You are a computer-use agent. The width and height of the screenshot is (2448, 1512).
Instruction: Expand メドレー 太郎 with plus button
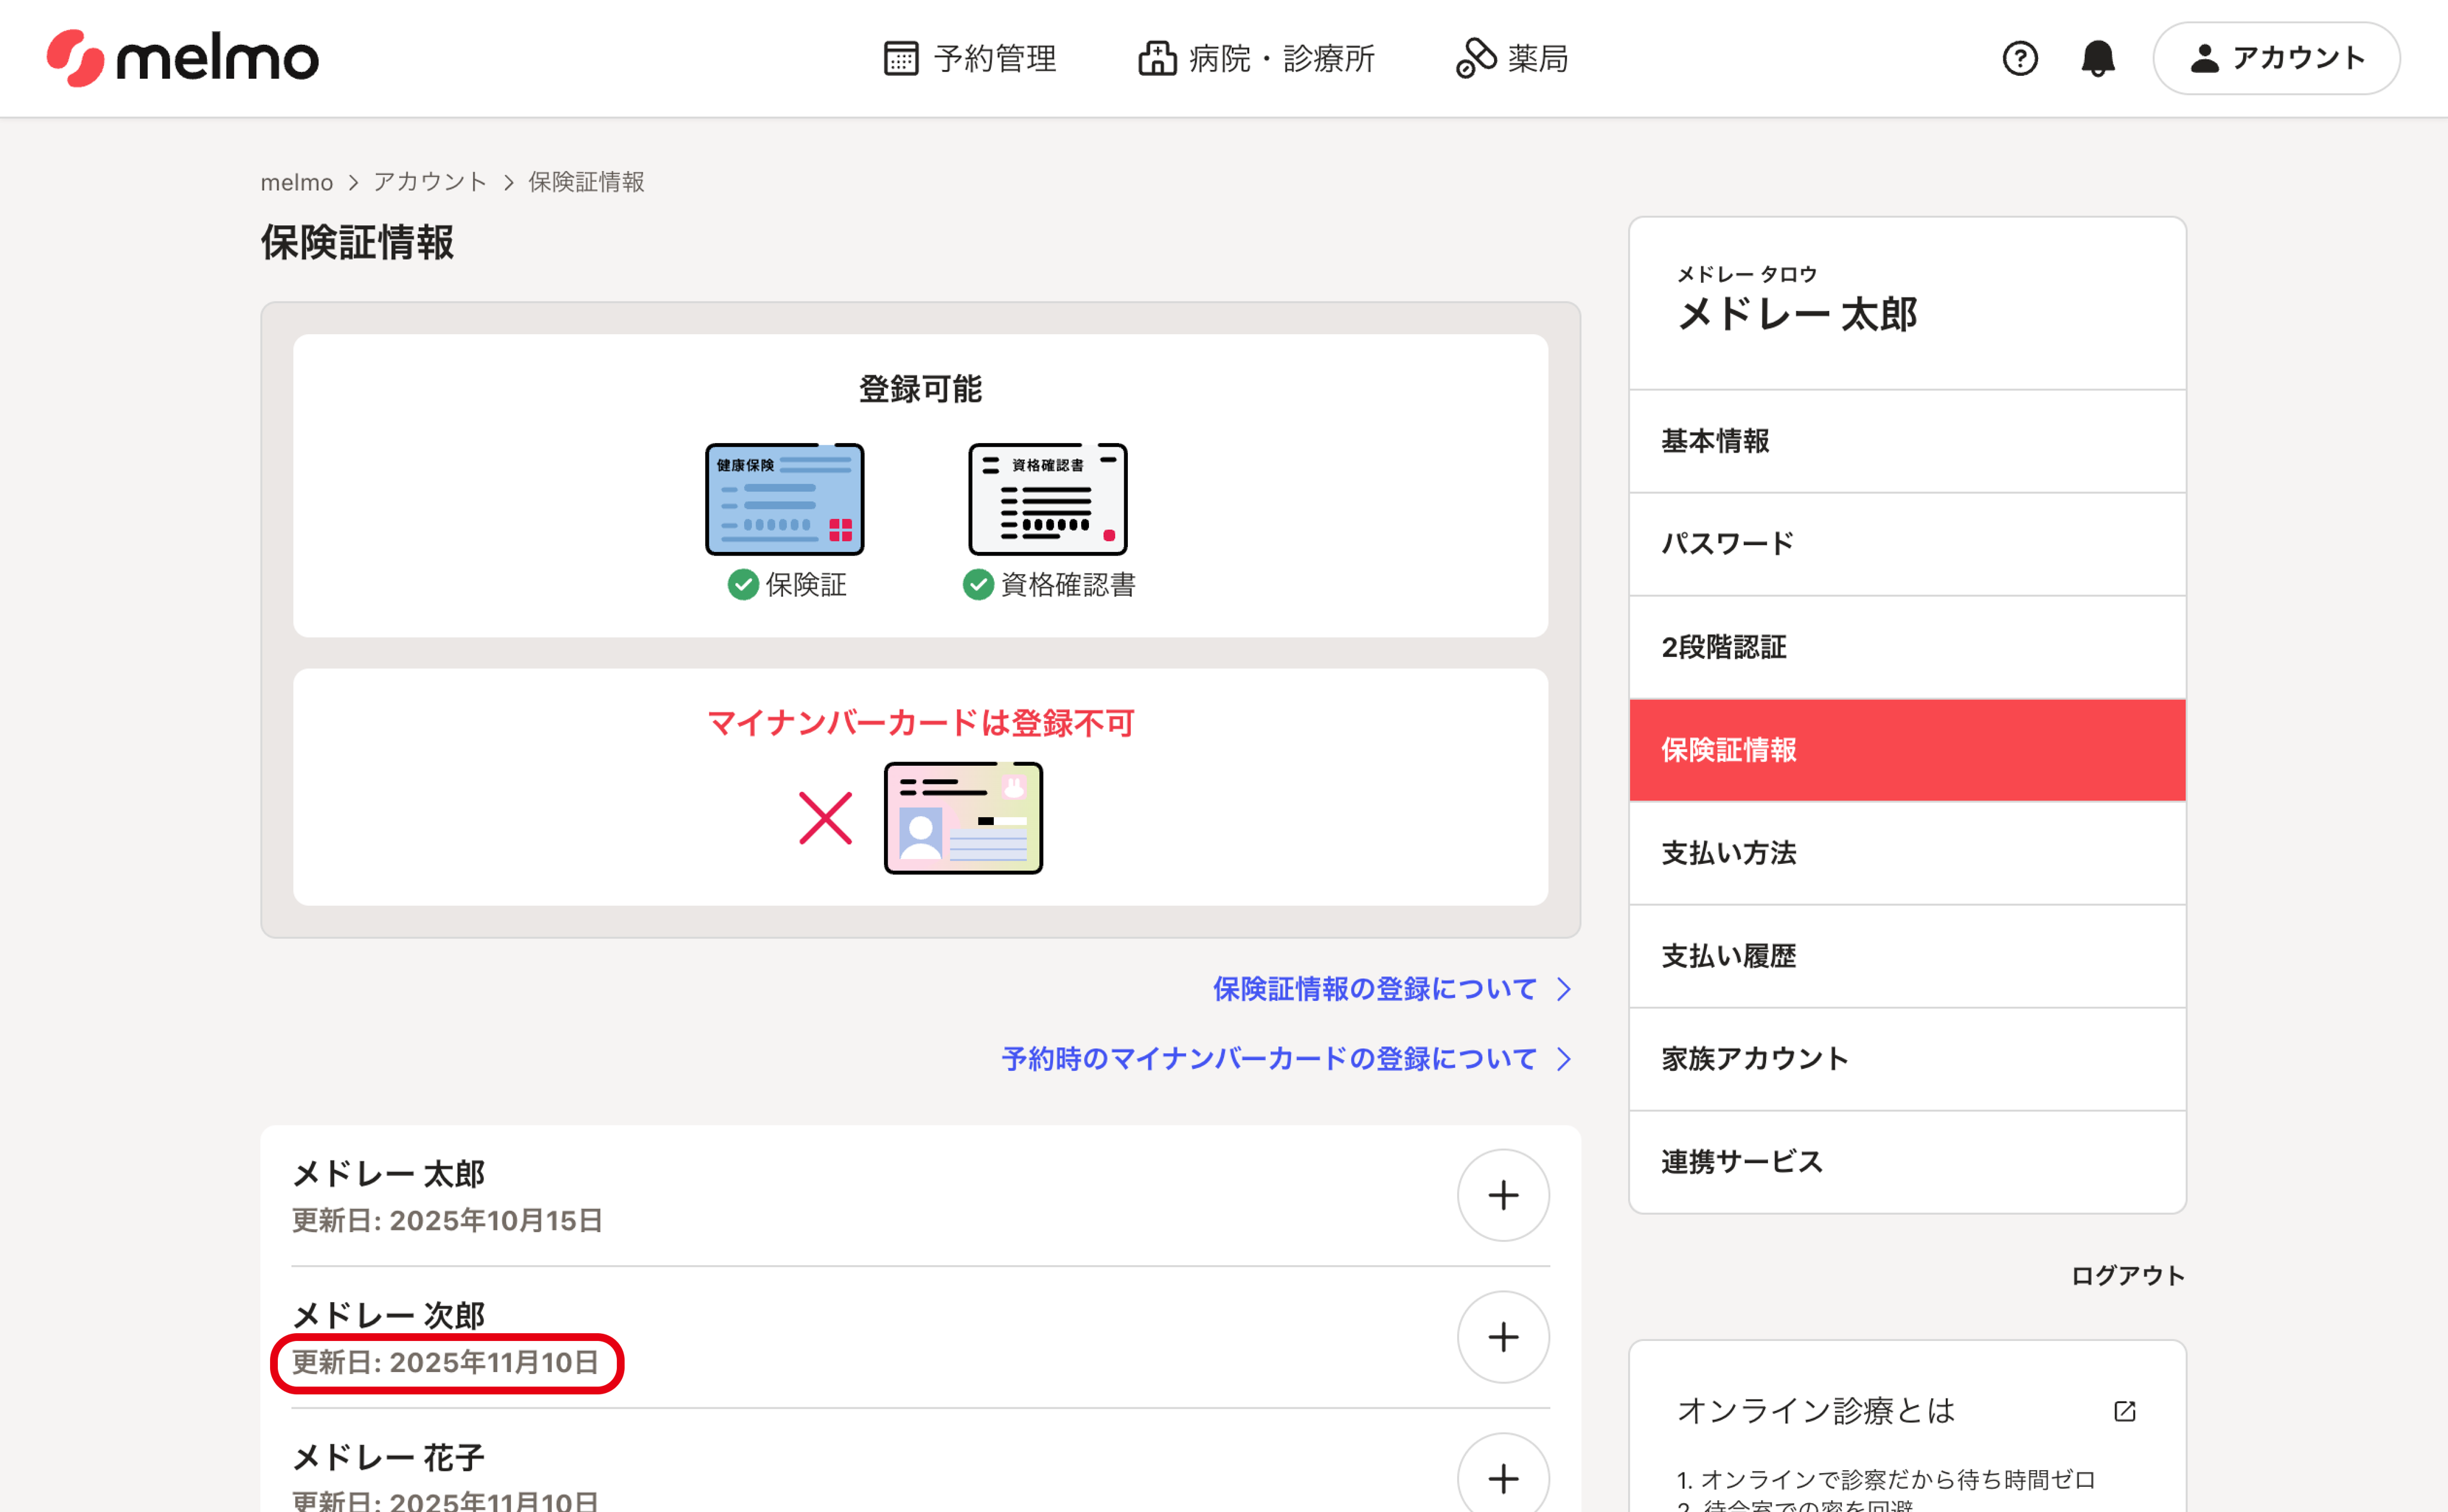pyautogui.click(x=1503, y=1195)
